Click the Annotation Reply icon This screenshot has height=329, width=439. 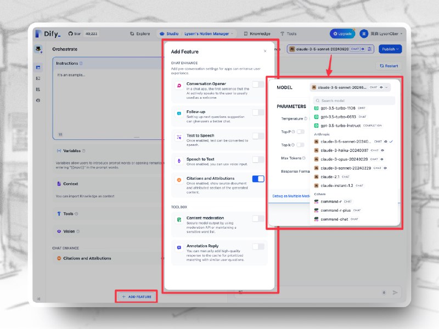179,248
